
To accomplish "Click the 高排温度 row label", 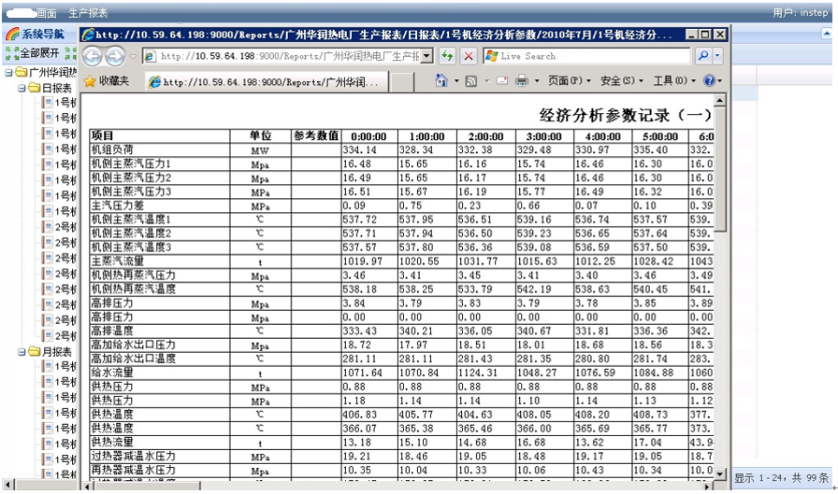I will coord(112,331).
